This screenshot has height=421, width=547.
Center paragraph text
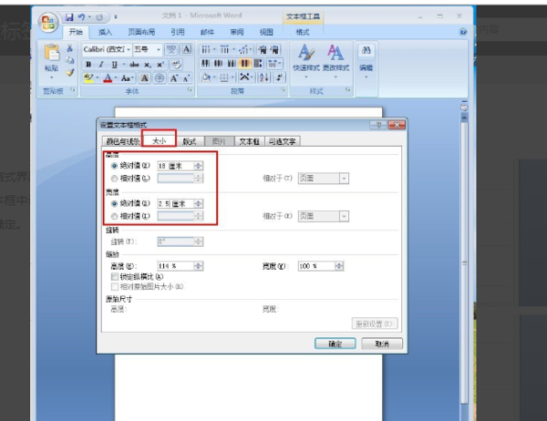click(219, 64)
